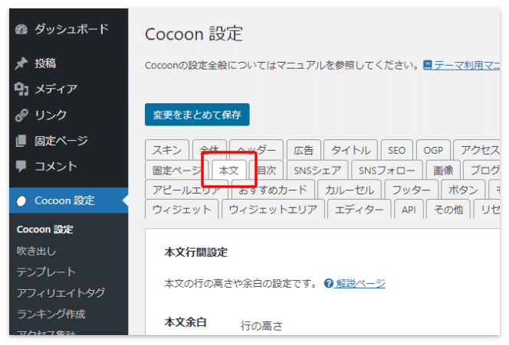The image size is (509, 345).
Task: Open the Cocoon 設定 submenu entry
Action: (x=44, y=229)
